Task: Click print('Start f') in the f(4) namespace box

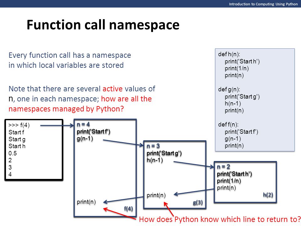Action: [x=93, y=132]
